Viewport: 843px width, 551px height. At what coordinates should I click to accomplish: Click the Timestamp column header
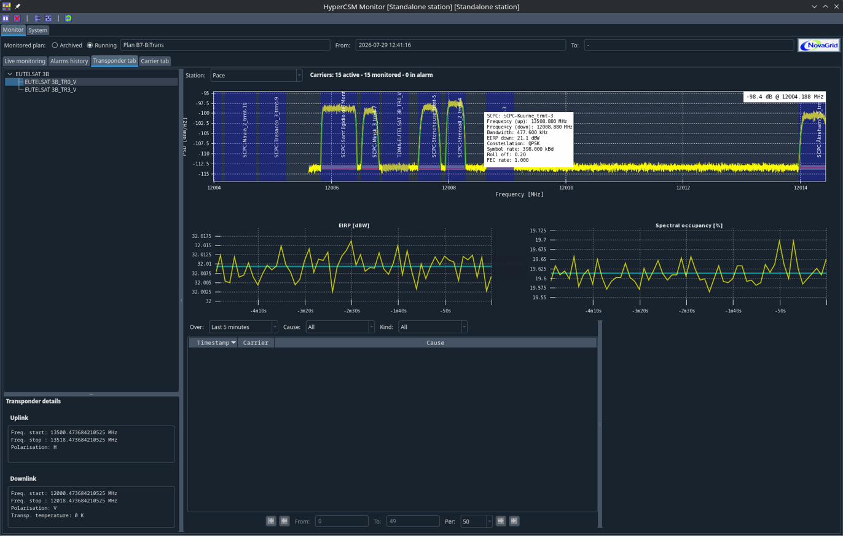click(213, 343)
